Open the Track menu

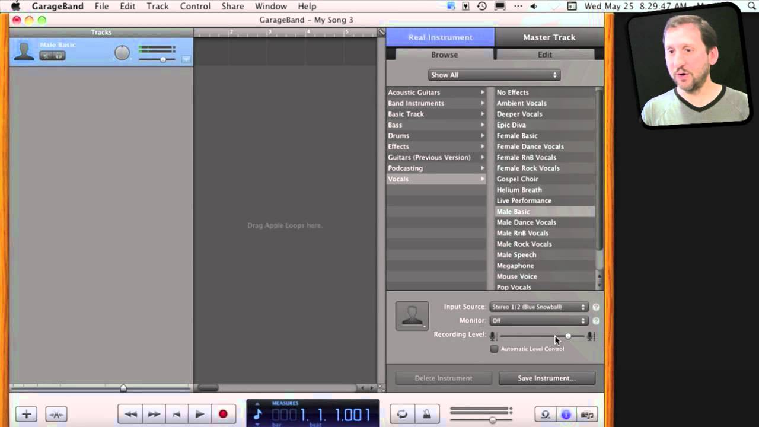click(158, 6)
